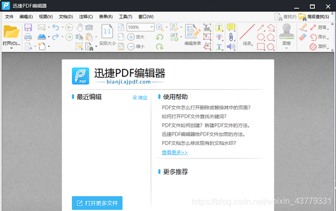This screenshot has height=211, width=336.
Task: Rotate counterclockwise with green arrow icon
Action: tap(160, 37)
